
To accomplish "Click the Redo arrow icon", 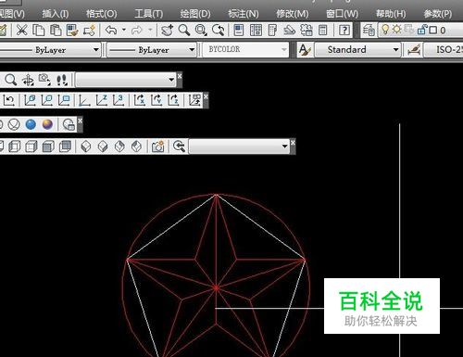I will click(x=137, y=30).
